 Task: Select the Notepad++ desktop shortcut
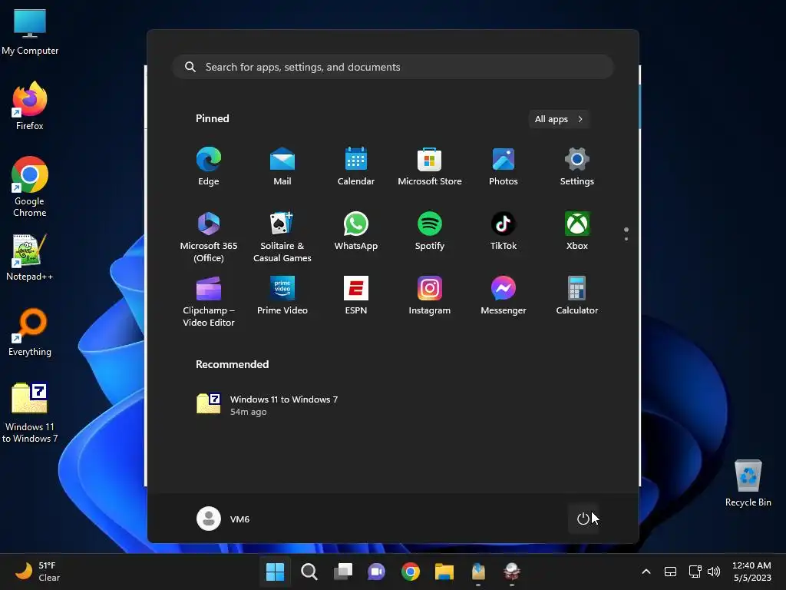[30, 257]
